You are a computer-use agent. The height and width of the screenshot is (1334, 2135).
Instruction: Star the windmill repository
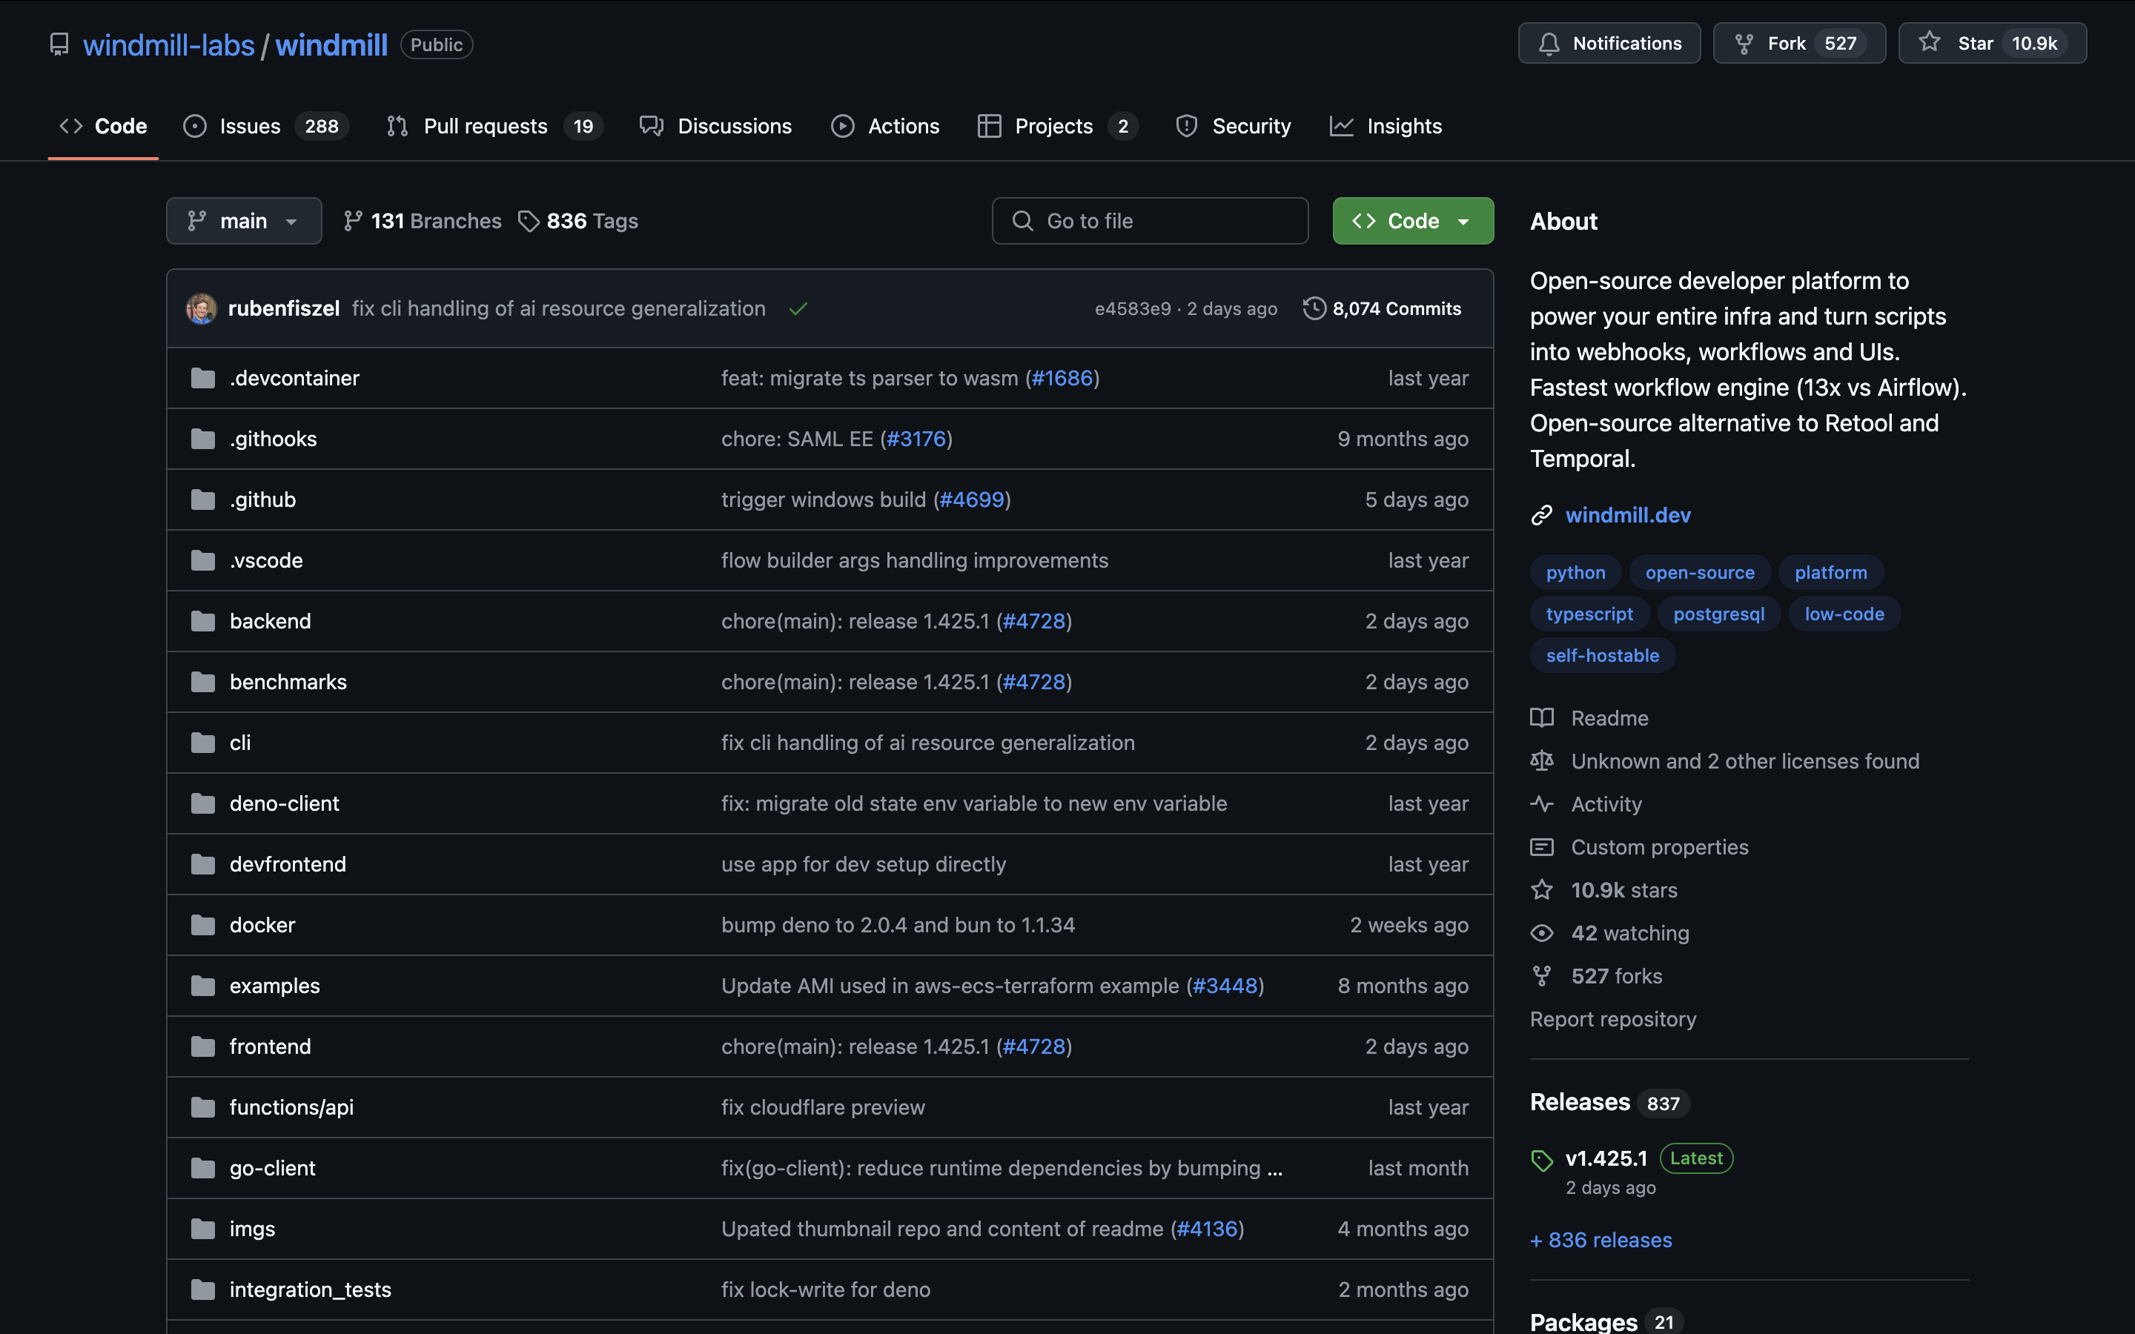pos(1992,43)
